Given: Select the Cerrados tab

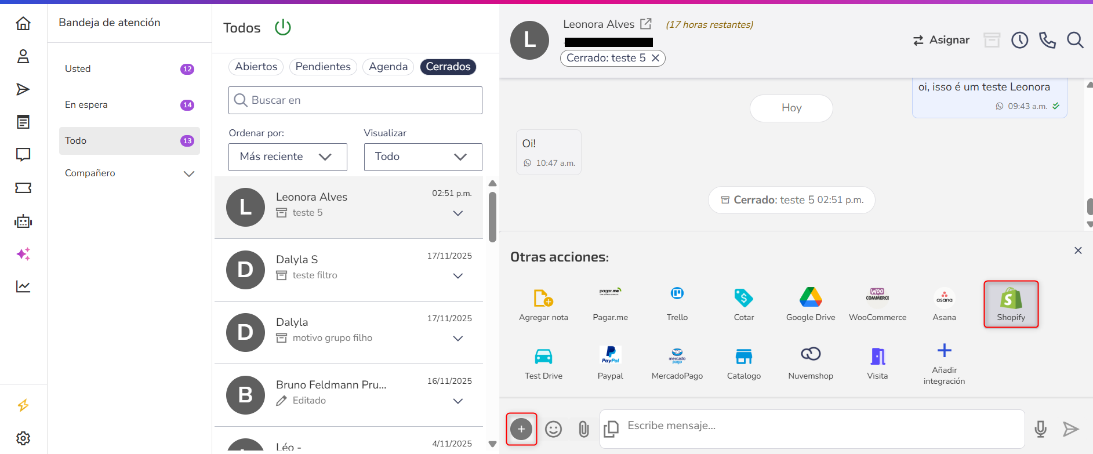Looking at the screenshot, I should pyautogui.click(x=448, y=67).
